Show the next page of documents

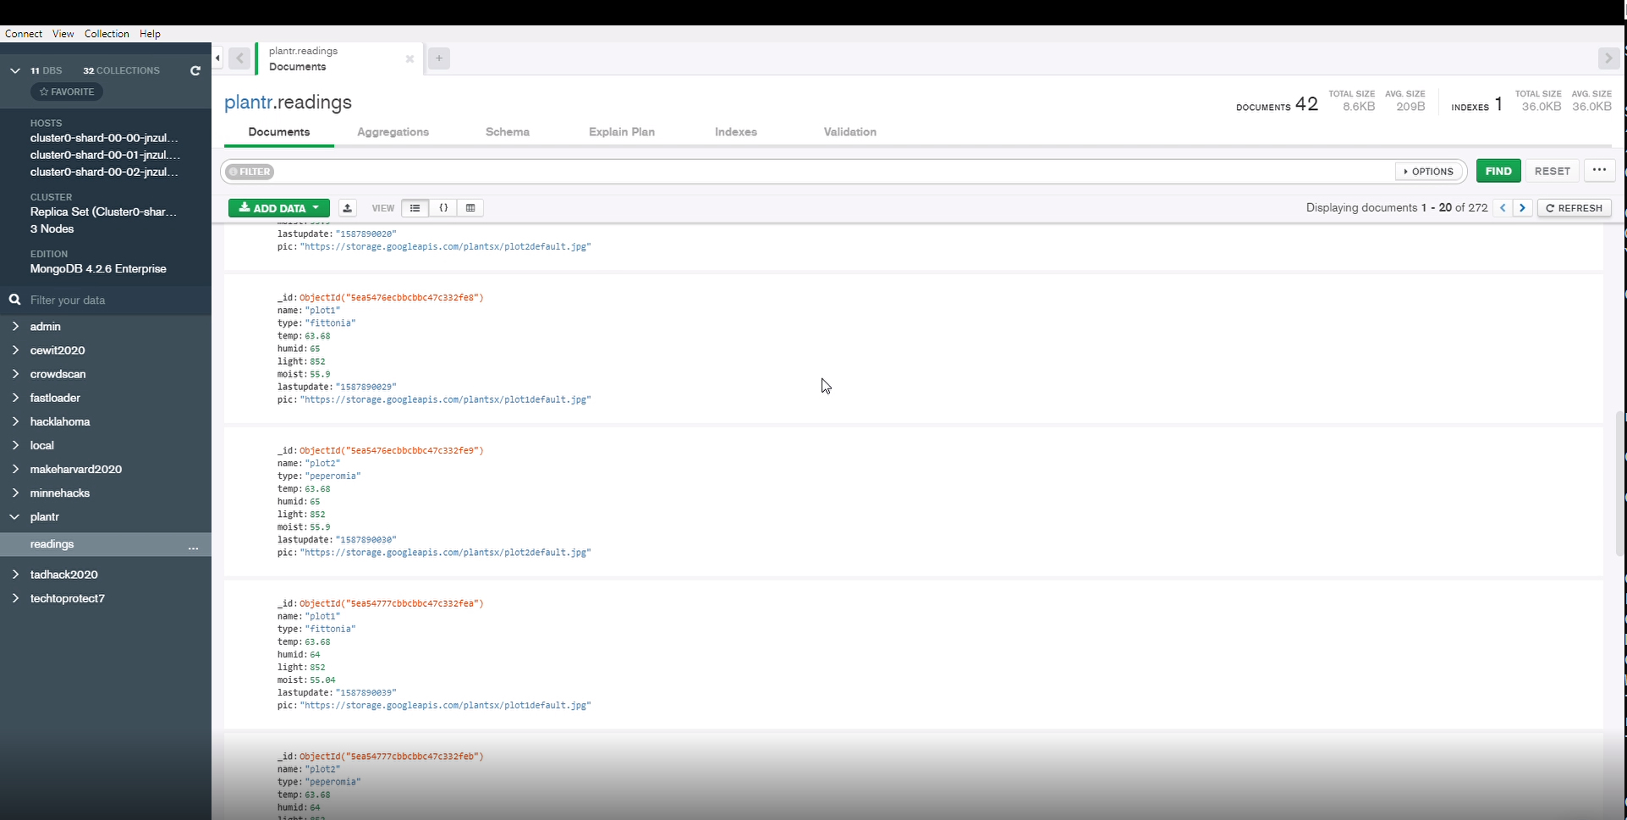[1522, 208]
